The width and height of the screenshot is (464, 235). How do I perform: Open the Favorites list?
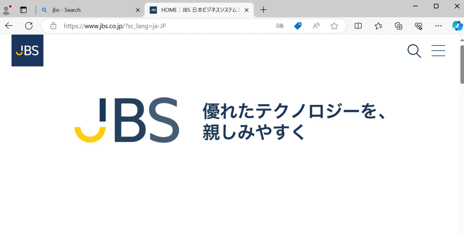[378, 26]
